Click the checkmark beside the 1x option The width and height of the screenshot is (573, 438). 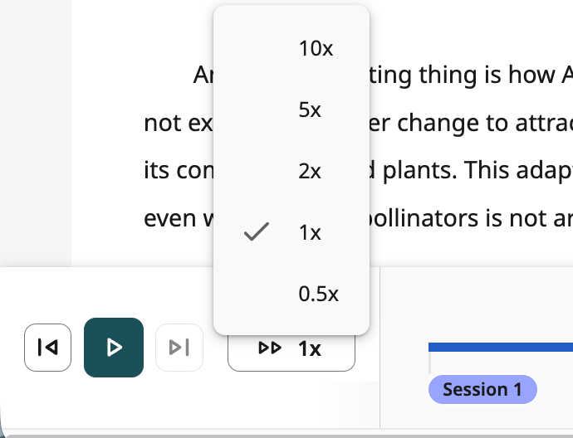coord(257,231)
